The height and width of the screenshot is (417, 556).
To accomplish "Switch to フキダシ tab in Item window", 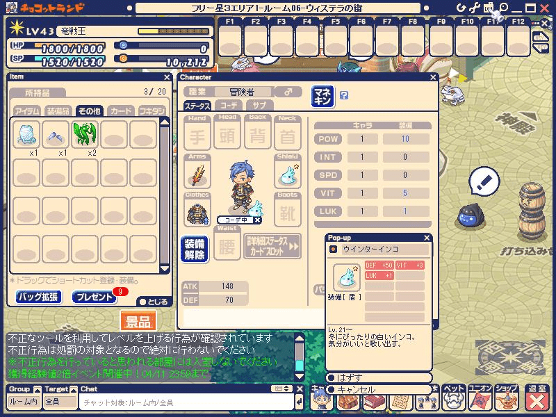I will pos(152,111).
